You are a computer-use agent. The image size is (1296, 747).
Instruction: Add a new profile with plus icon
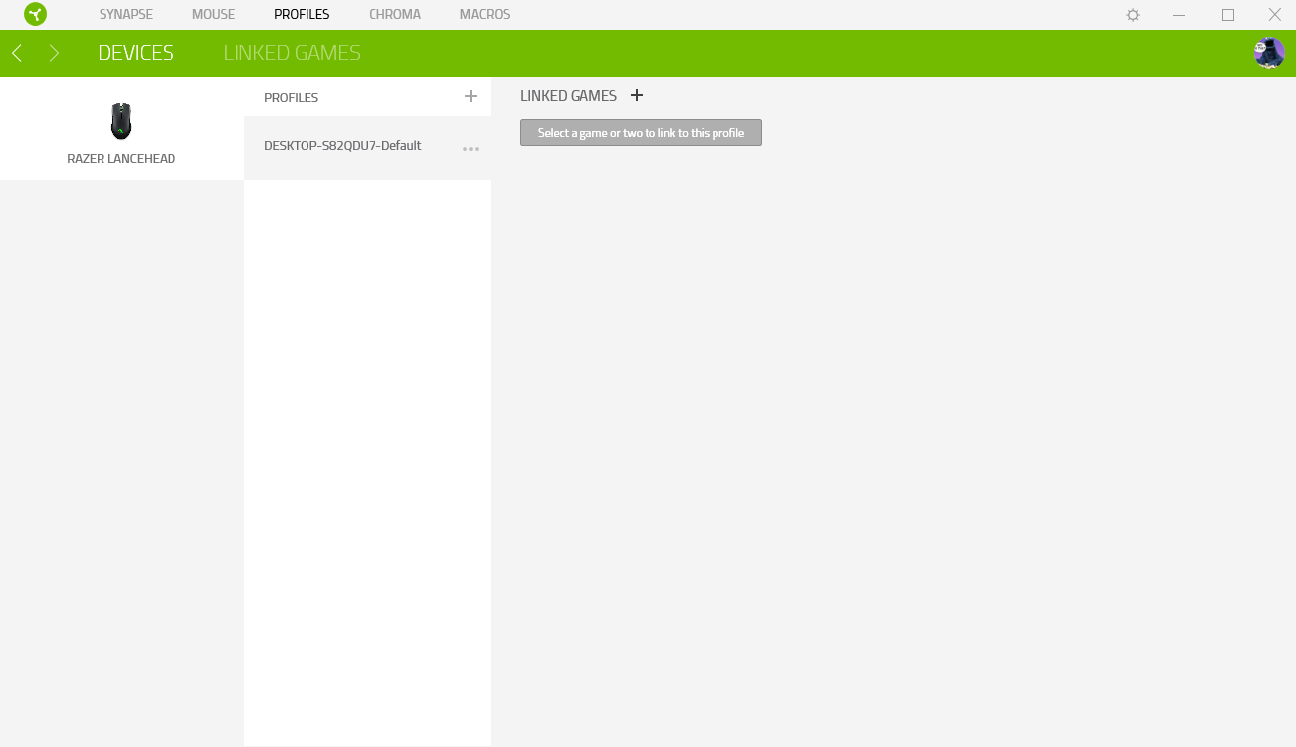(x=471, y=96)
